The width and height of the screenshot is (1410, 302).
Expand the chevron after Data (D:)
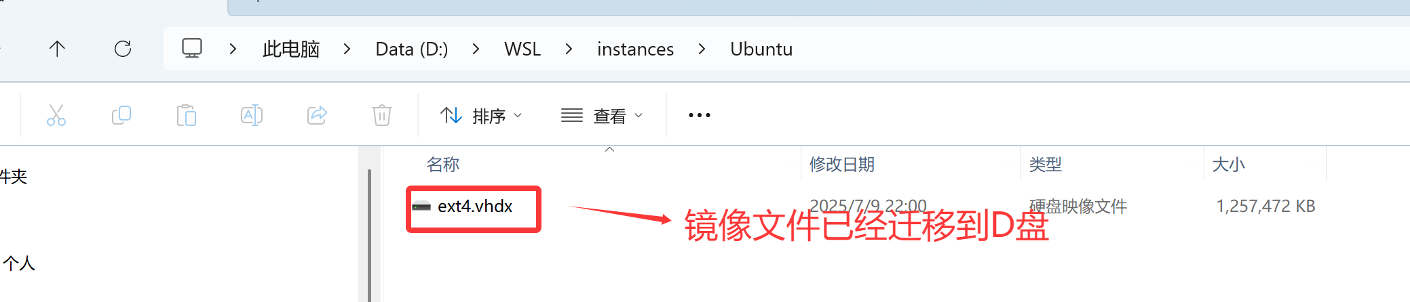click(476, 49)
